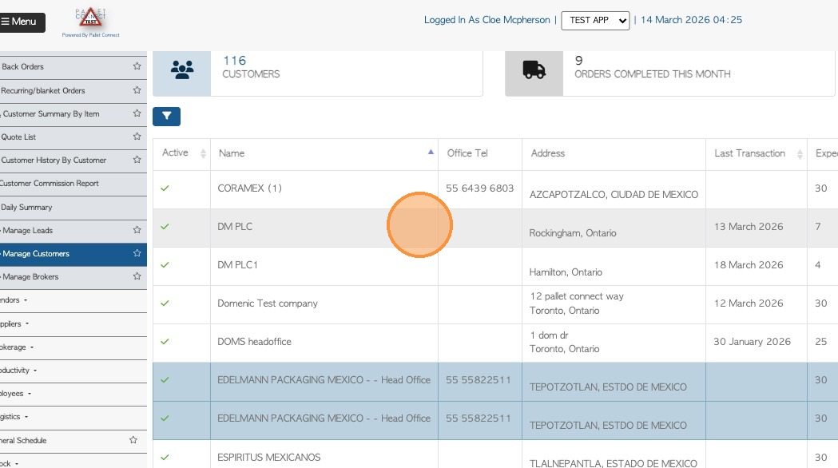
Task: Click DOMS headoffice active checkmark
Action: pos(165,342)
